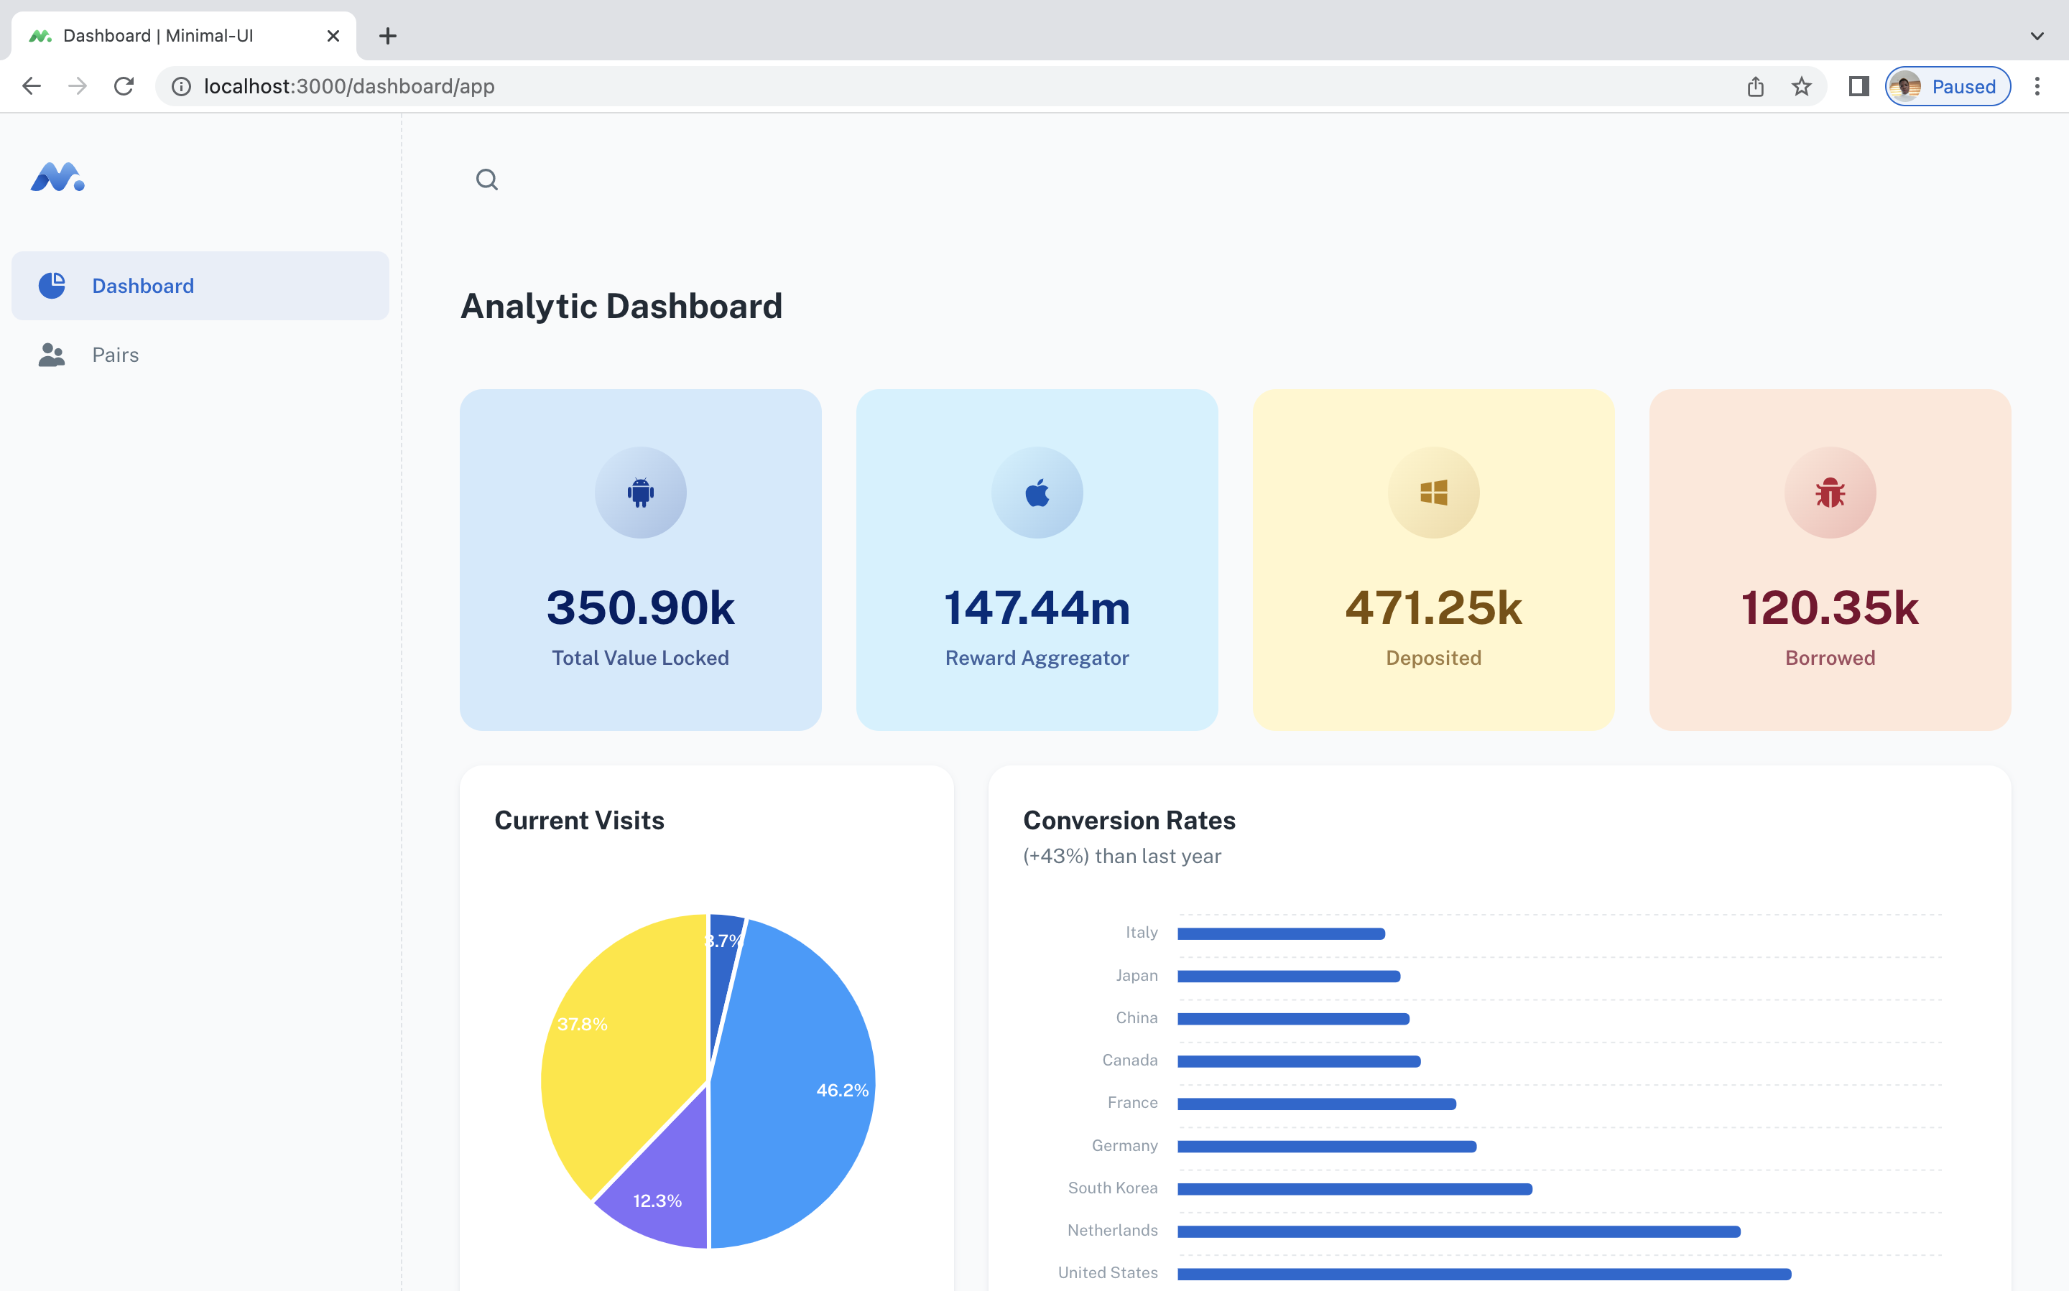The height and width of the screenshot is (1291, 2069).
Task: Click the Android icon on Total Value Locked card
Action: click(x=640, y=492)
